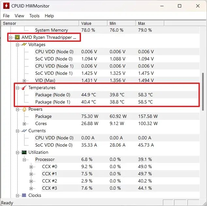Click the vertical scrollbar thumb
Screen dimensions: 207x206
coord(203,92)
